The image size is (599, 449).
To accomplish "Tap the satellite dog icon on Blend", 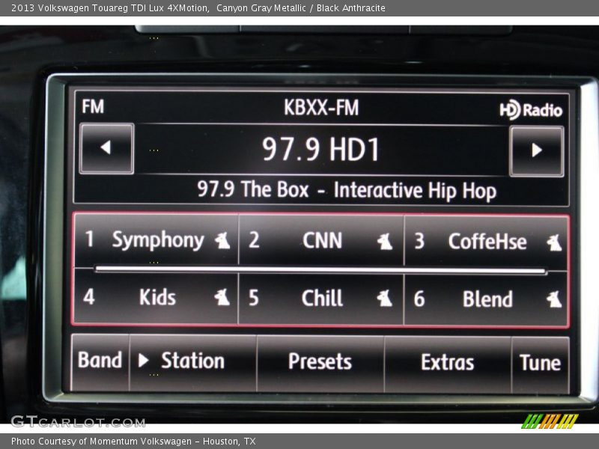I will click(x=554, y=299).
